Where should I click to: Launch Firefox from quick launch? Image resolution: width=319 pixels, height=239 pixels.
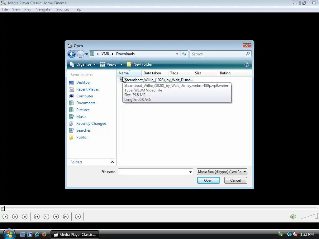[x=44, y=235]
